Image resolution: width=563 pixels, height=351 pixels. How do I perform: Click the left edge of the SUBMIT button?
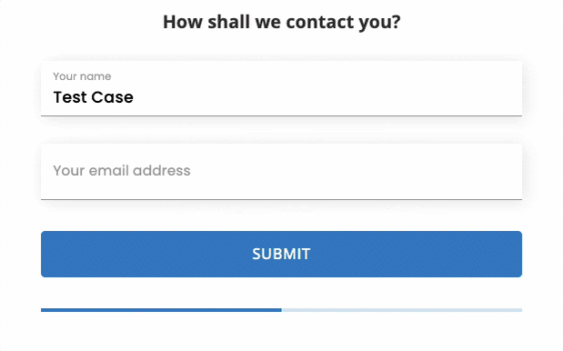tap(45, 254)
